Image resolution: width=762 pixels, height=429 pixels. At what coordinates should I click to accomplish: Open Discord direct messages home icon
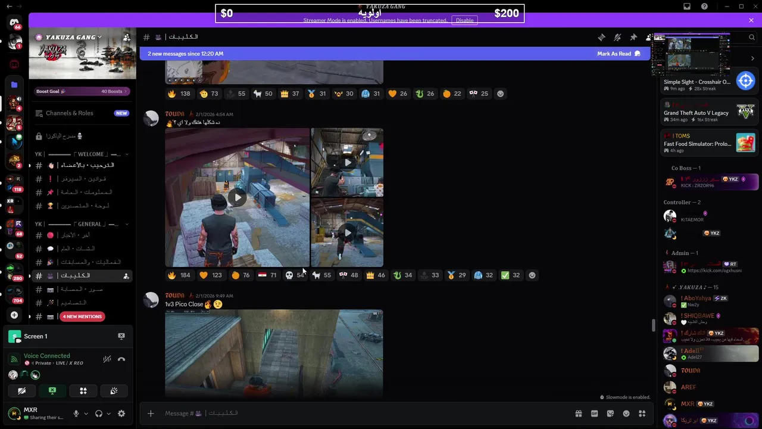point(14,23)
